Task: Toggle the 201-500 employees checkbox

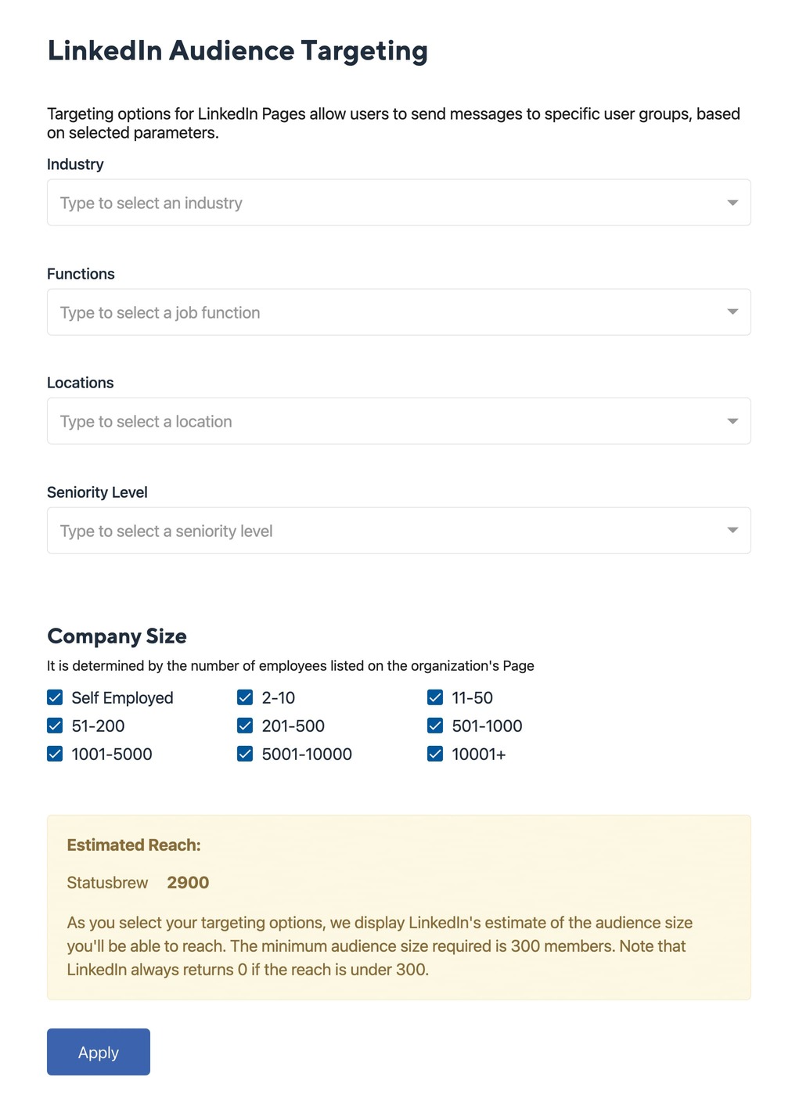Action: click(x=245, y=726)
